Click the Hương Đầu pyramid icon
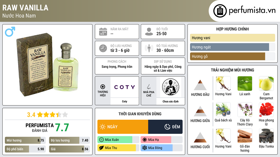280x157 pixels. [x=200, y=85]
